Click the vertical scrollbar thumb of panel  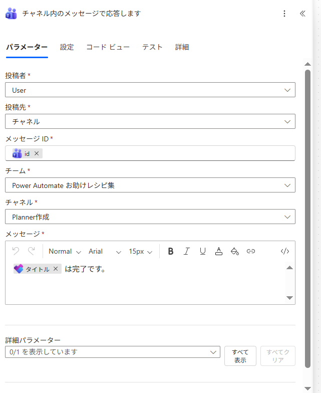pos(307,219)
